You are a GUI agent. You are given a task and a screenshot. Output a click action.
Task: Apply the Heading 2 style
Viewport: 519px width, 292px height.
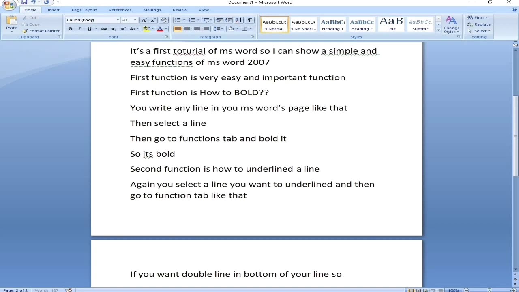click(362, 24)
